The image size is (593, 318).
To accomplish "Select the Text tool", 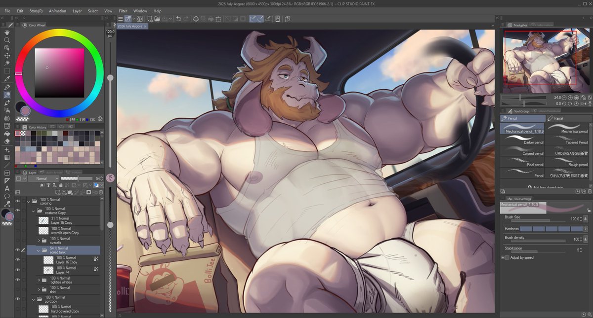I will point(7,188).
